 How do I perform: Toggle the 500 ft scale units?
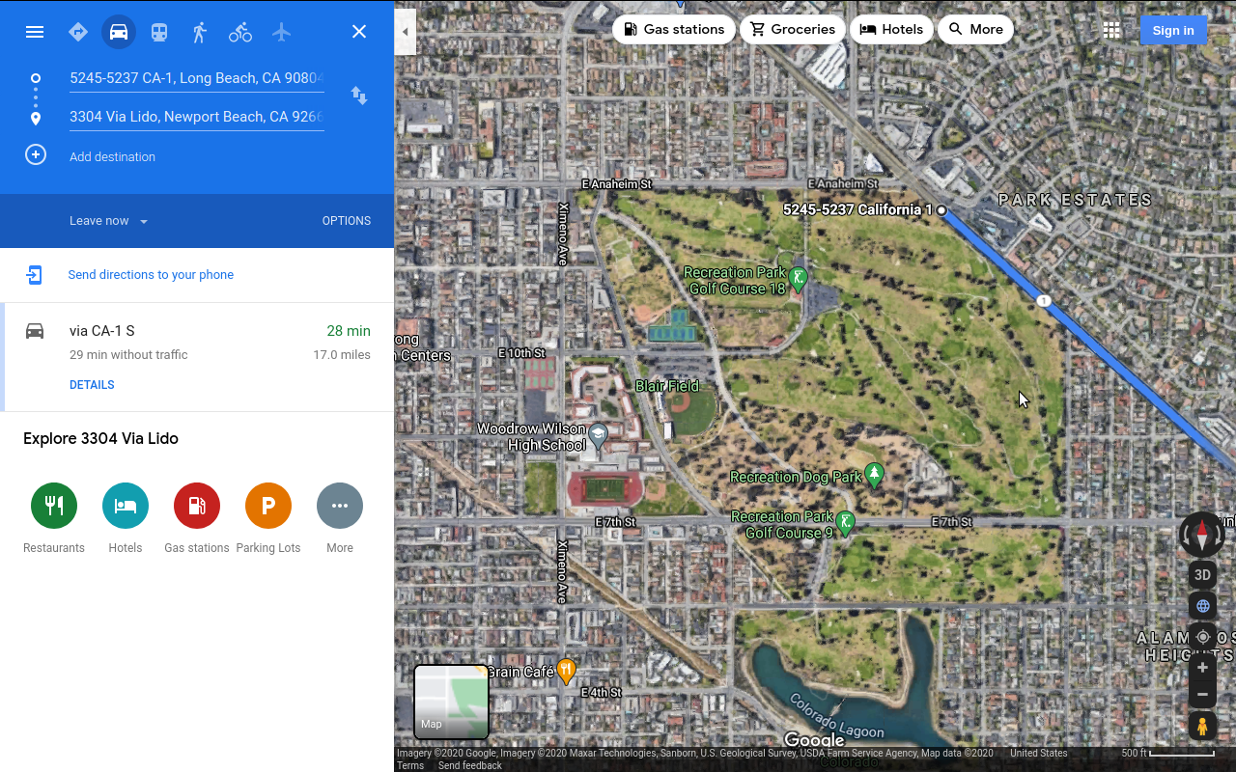click(1166, 754)
